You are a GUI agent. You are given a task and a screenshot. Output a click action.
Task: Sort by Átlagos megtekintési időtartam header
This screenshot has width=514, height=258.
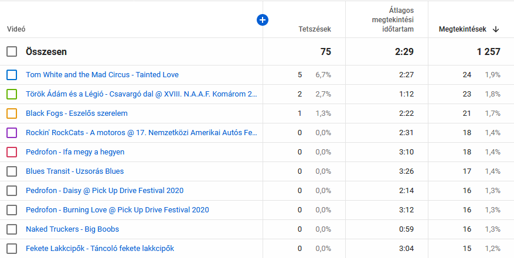(x=386, y=20)
